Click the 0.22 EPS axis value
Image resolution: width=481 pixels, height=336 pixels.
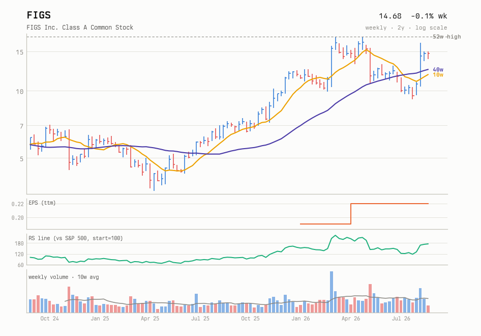[x=17, y=204]
